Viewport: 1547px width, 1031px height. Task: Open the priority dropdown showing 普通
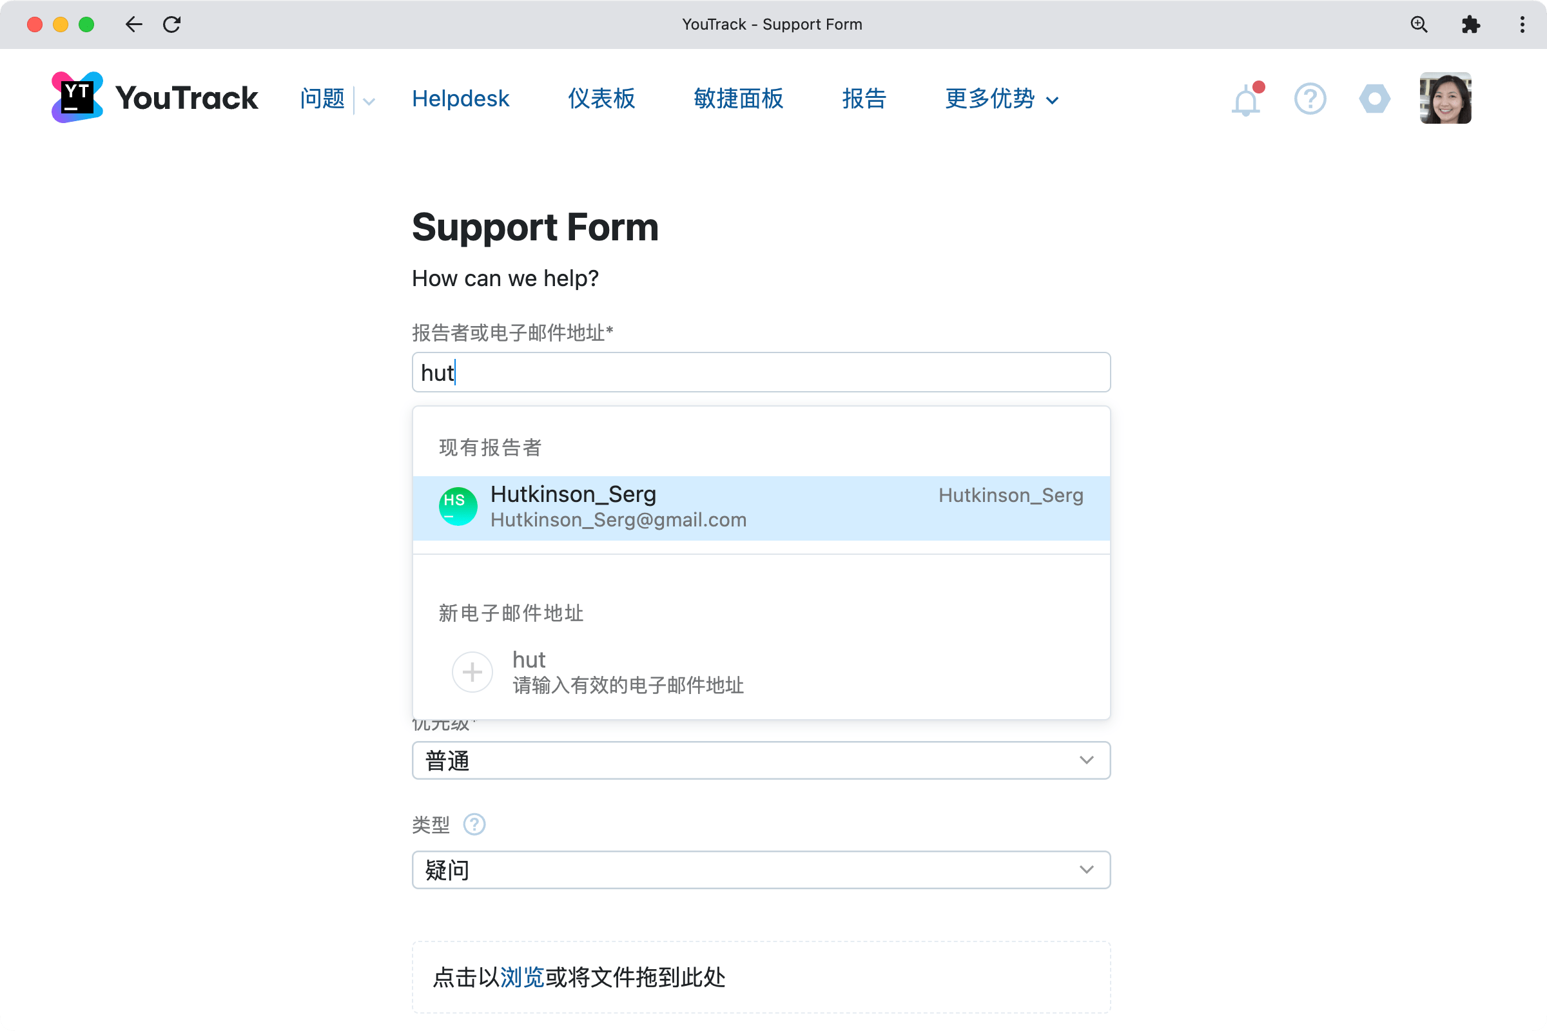tap(761, 760)
